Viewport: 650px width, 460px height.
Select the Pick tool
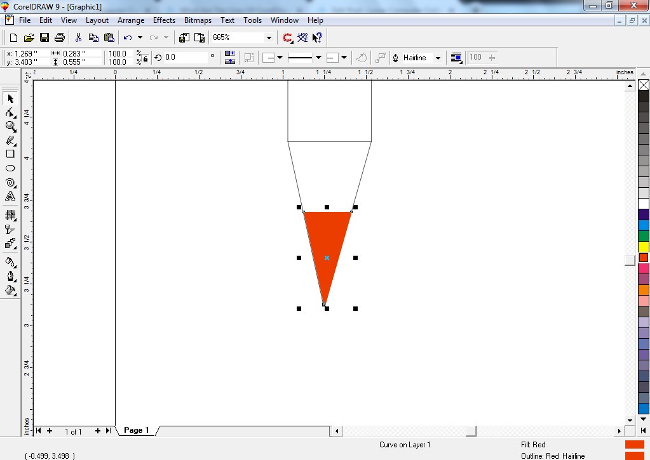[10, 98]
